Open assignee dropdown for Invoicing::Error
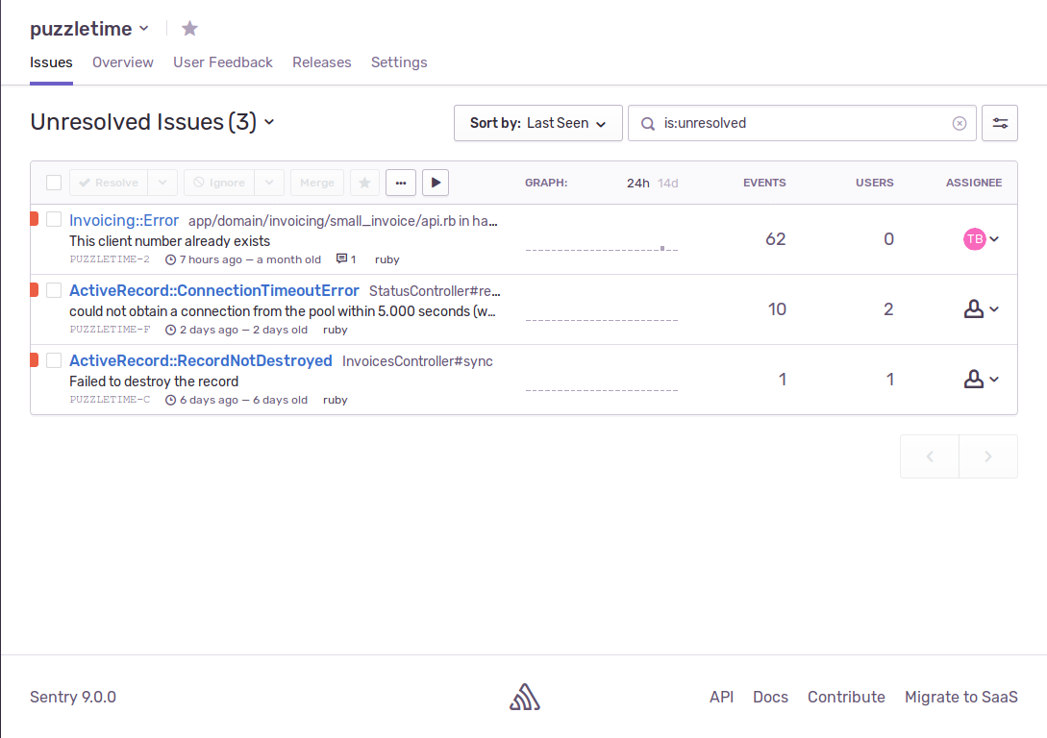The width and height of the screenshot is (1047, 738). (994, 239)
